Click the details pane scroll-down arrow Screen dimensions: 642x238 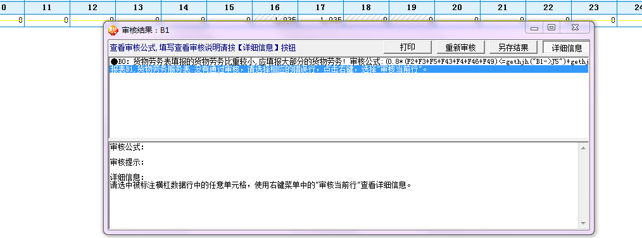point(584,223)
